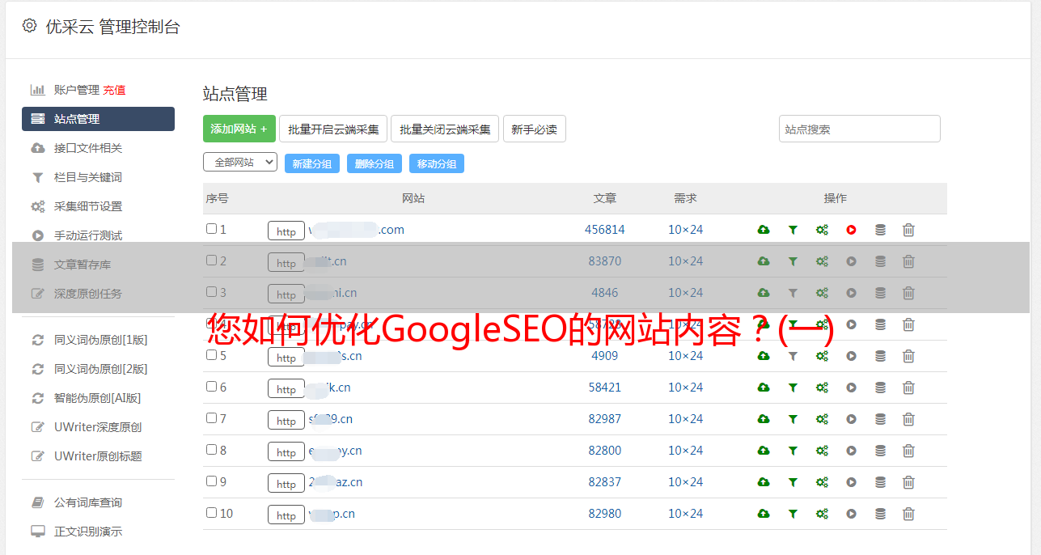Viewport: 1041px width, 555px height.
Task: Click the play run icon in row 7
Action: click(851, 419)
